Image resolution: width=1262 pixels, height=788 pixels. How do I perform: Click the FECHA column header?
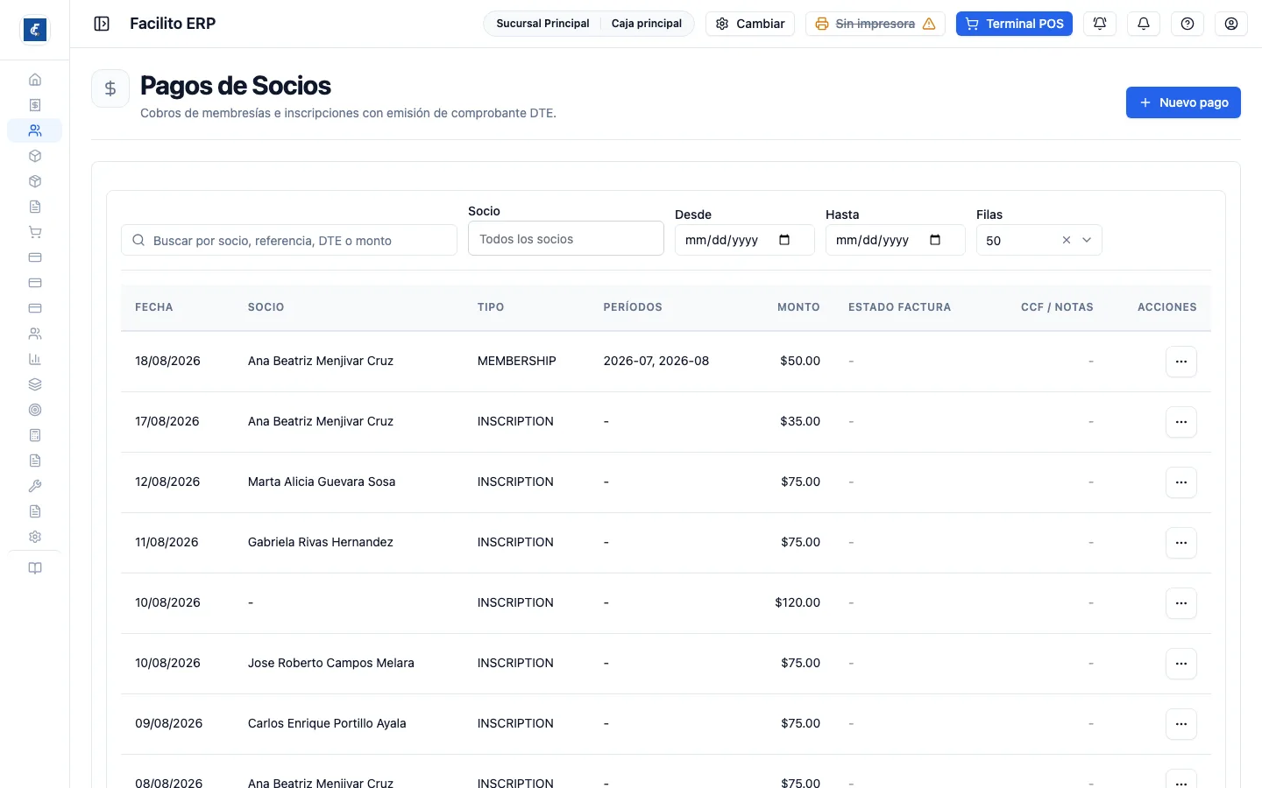[x=154, y=307]
